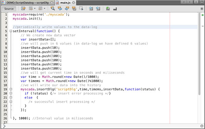Click the Shift Line Left icon
The width and height of the screenshot is (205, 129).
coord(91,9)
